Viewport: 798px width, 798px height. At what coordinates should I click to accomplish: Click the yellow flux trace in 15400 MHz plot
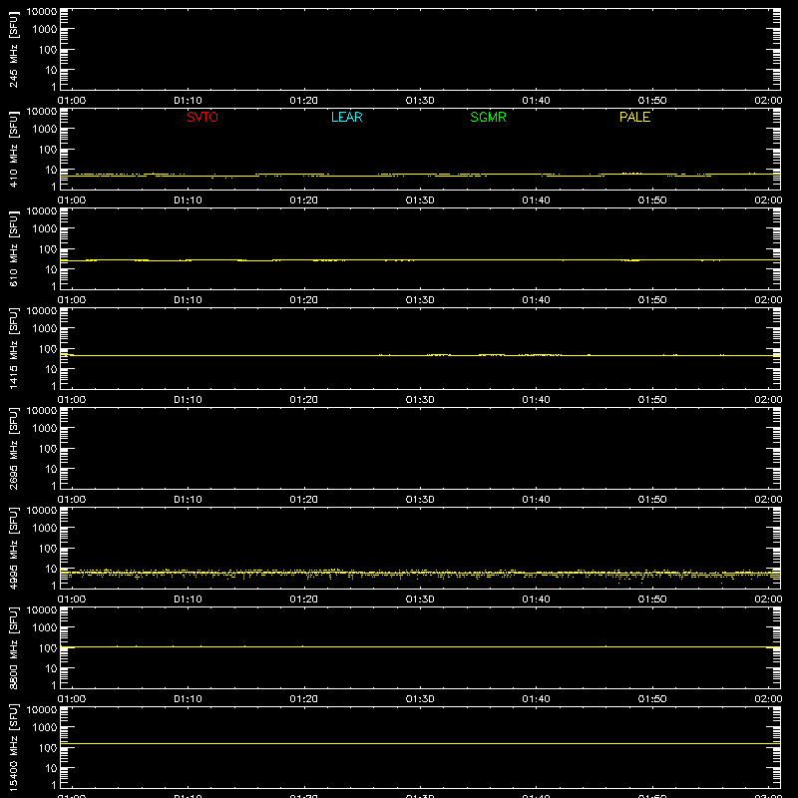420,743
